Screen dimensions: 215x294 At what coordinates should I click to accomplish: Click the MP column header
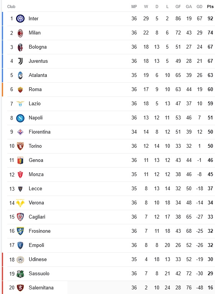(134, 7)
